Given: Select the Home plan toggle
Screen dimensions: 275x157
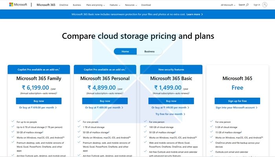Looking at the screenshot, I should (x=125, y=51).
